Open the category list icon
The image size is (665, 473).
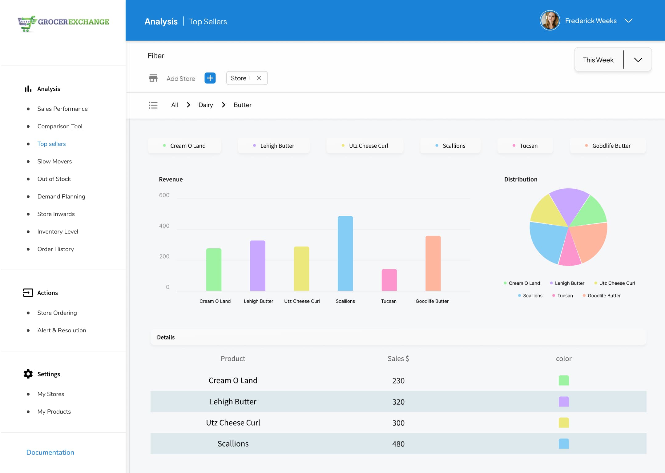tap(153, 105)
